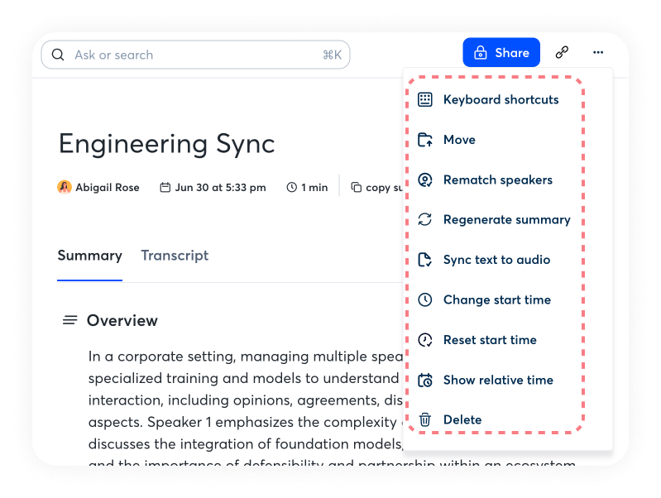
Task: Click the copy summary icon
Action: click(x=357, y=187)
